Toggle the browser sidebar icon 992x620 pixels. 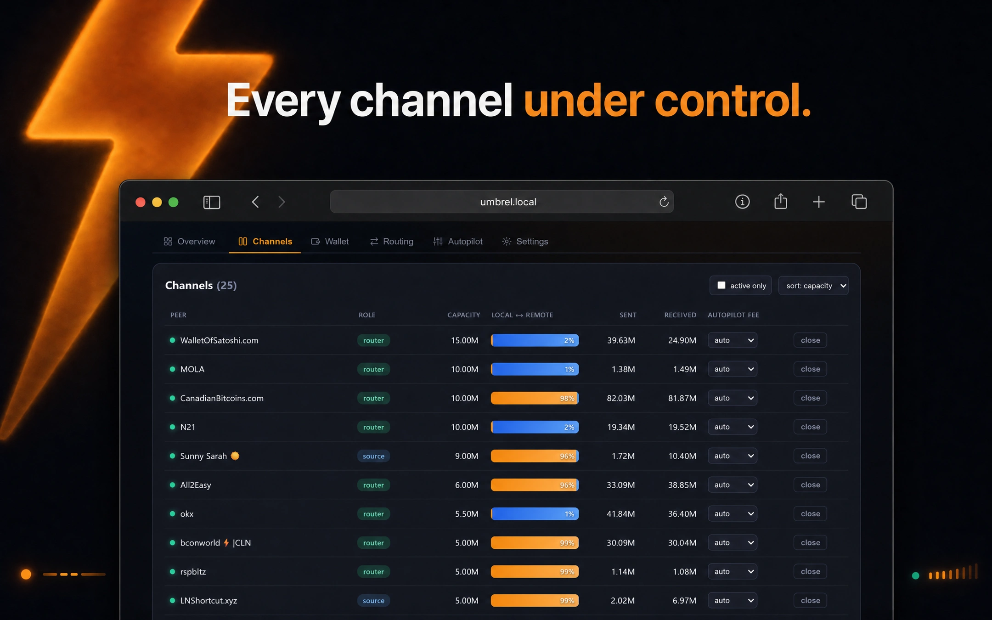pos(212,202)
